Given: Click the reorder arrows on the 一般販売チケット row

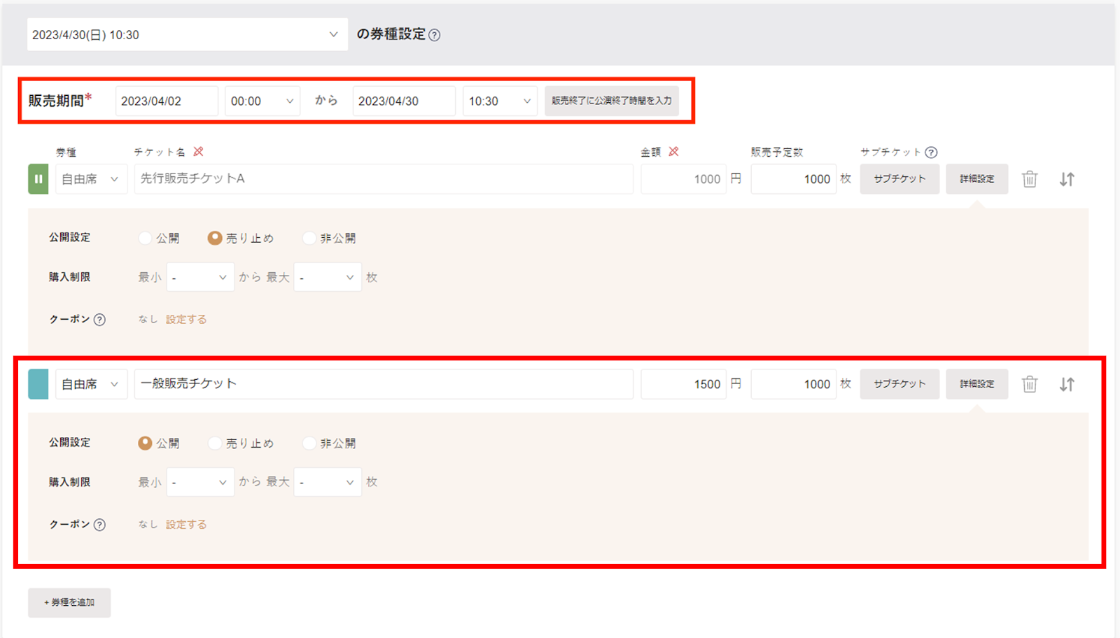Looking at the screenshot, I should coord(1067,383).
